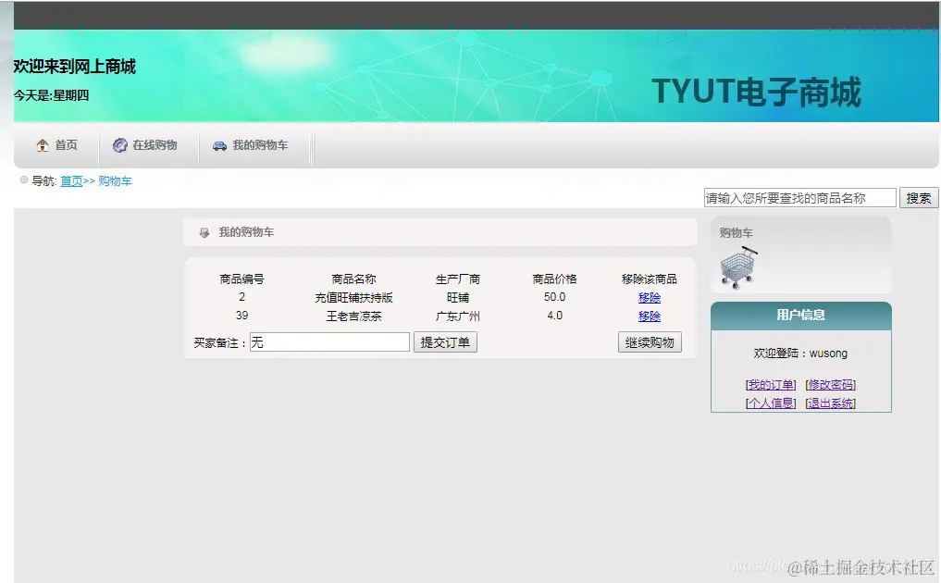941x583 pixels.
Task: Click the small bullet icon before 导航
Action: click(x=22, y=180)
